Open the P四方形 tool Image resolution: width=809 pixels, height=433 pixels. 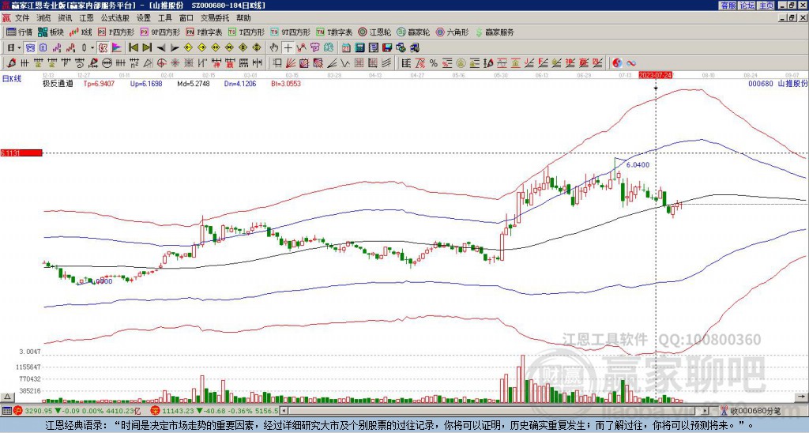[x=116, y=32]
